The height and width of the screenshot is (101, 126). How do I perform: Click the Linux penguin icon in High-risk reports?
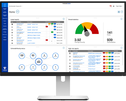pyautogui.click(x=70, y=54)
